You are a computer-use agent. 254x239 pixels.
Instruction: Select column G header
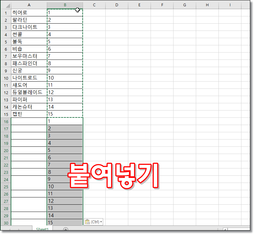pyautogui.click(x=185, y=5)
